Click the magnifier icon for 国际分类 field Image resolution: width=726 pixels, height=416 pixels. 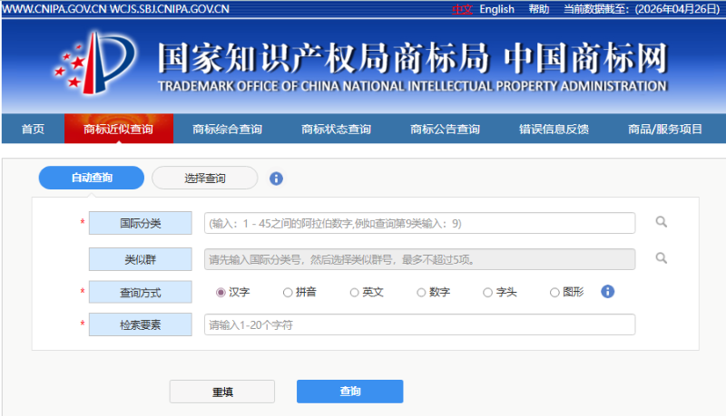pos(662,222)
